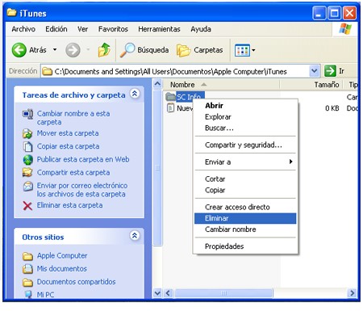Open Propiedades from the context menu
The width and height of the screenshot is (363, 324).
245,246
